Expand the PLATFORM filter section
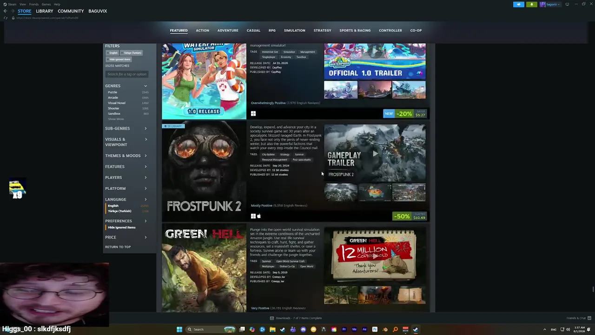This screenshot has width=595, height=335. click(x=126, y=188)
